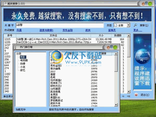Click the results list scrollbar thumb

click(x=129, y=47)
